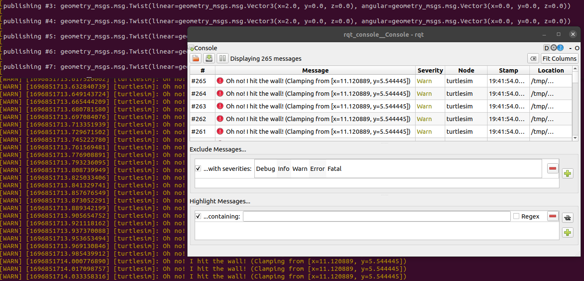This screenshot has width=584, height=281.
Task: Close the rqt console window
Action: pyautogui.click(x=573, y=34)
